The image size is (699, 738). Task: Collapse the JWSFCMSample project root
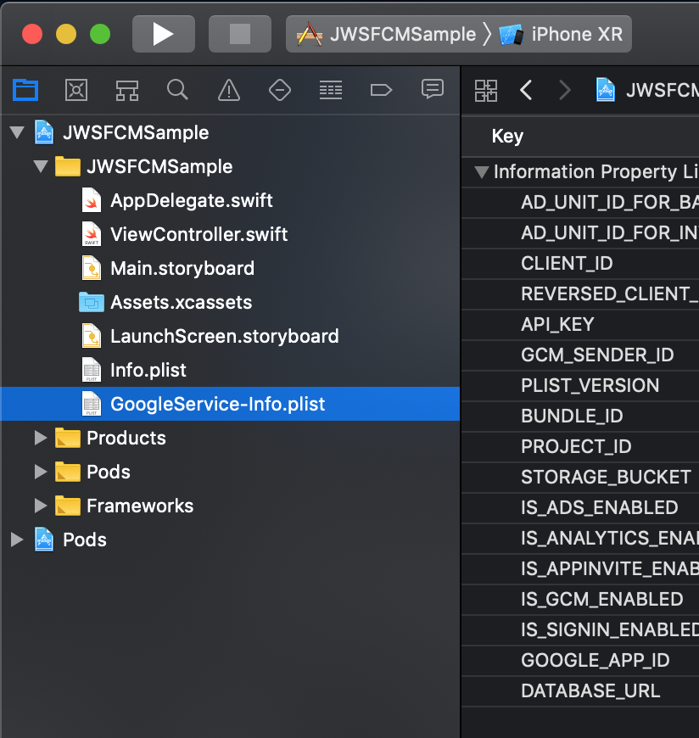pyautogui.click(x=18, y=132)
